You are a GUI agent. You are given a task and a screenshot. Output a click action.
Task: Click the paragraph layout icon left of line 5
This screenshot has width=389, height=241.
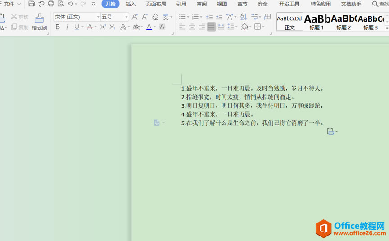[x=157, y=123]
